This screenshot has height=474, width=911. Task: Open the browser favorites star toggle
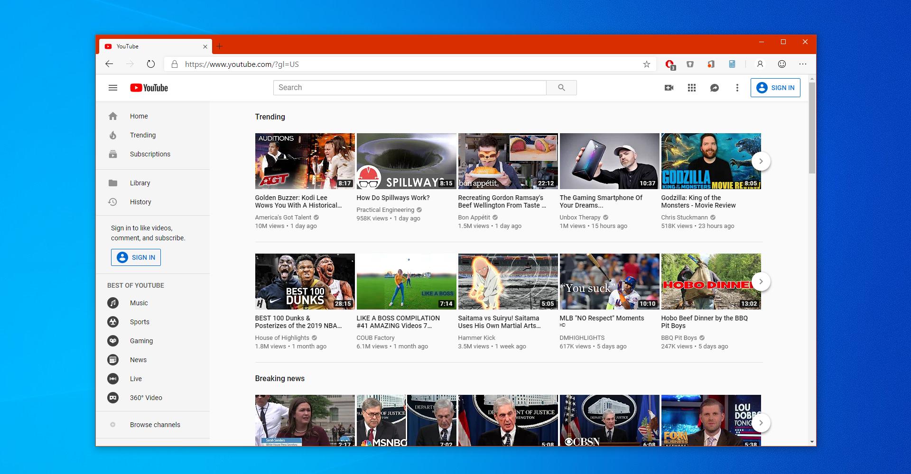[646, 64]
